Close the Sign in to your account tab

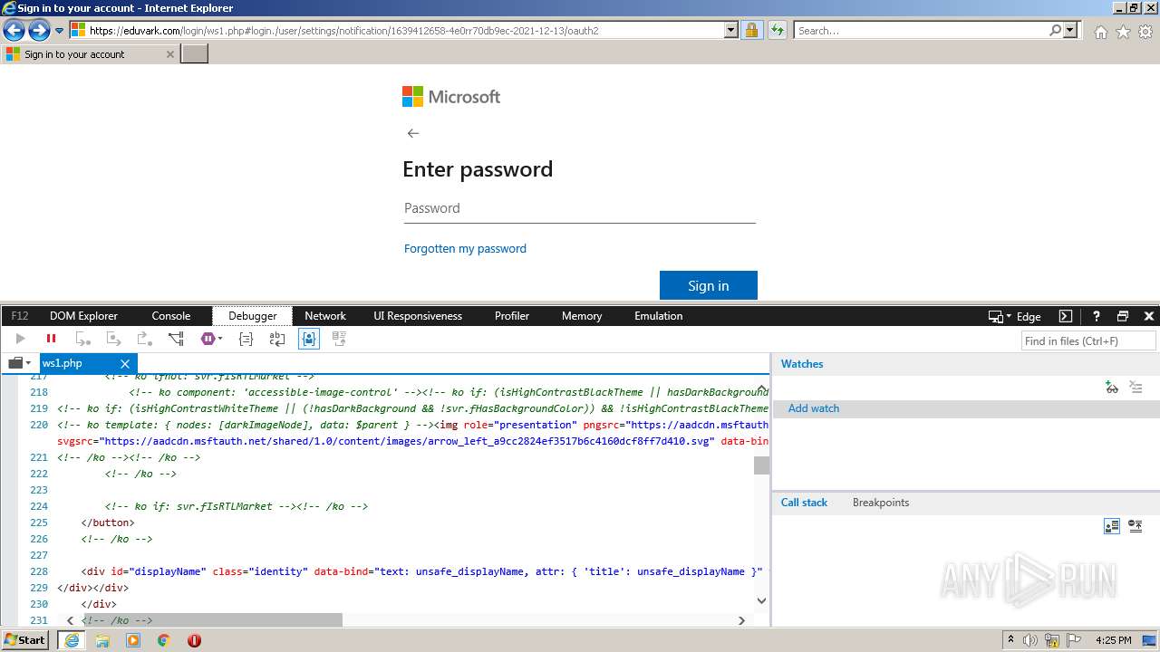pyautogui.click(x=169, y=54)
